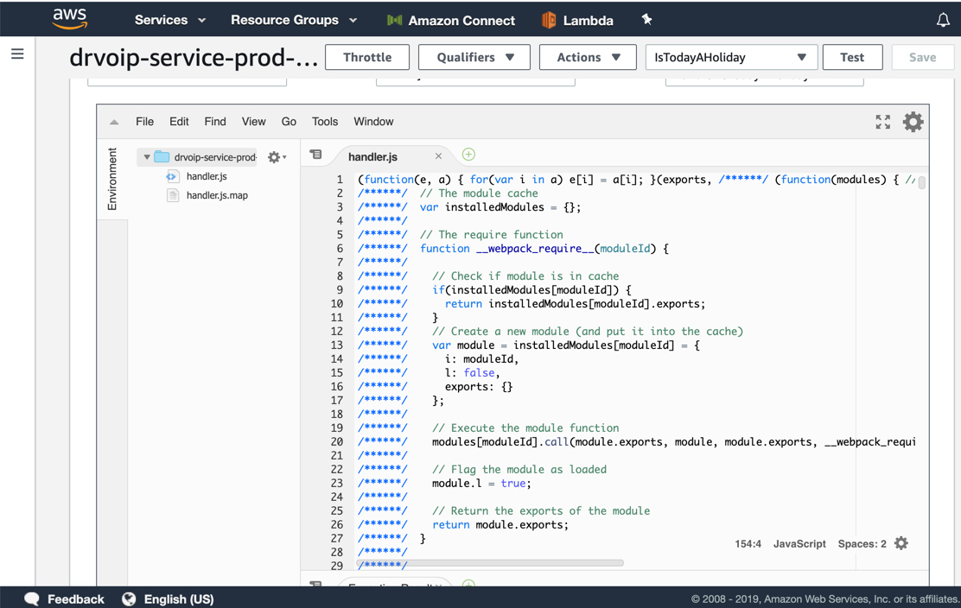
Task: Click the handler.js.map document icon
Action: click(173, 195)
